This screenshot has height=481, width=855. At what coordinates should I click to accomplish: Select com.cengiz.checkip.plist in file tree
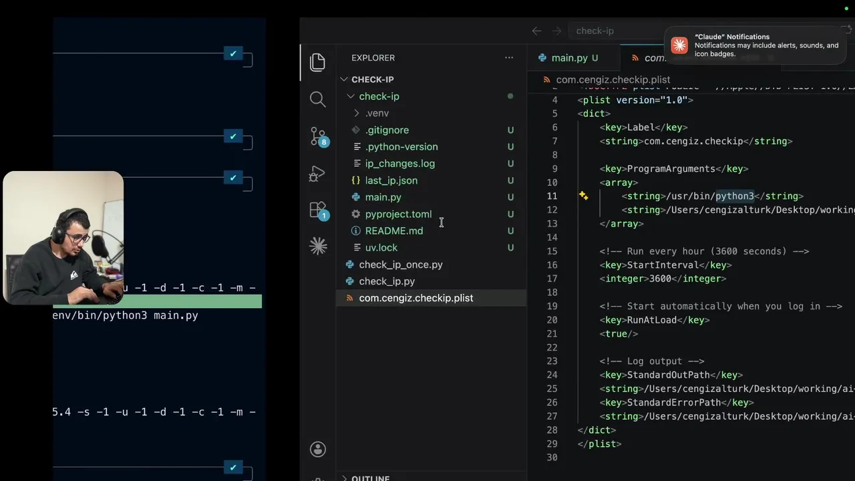pos(416,298)
